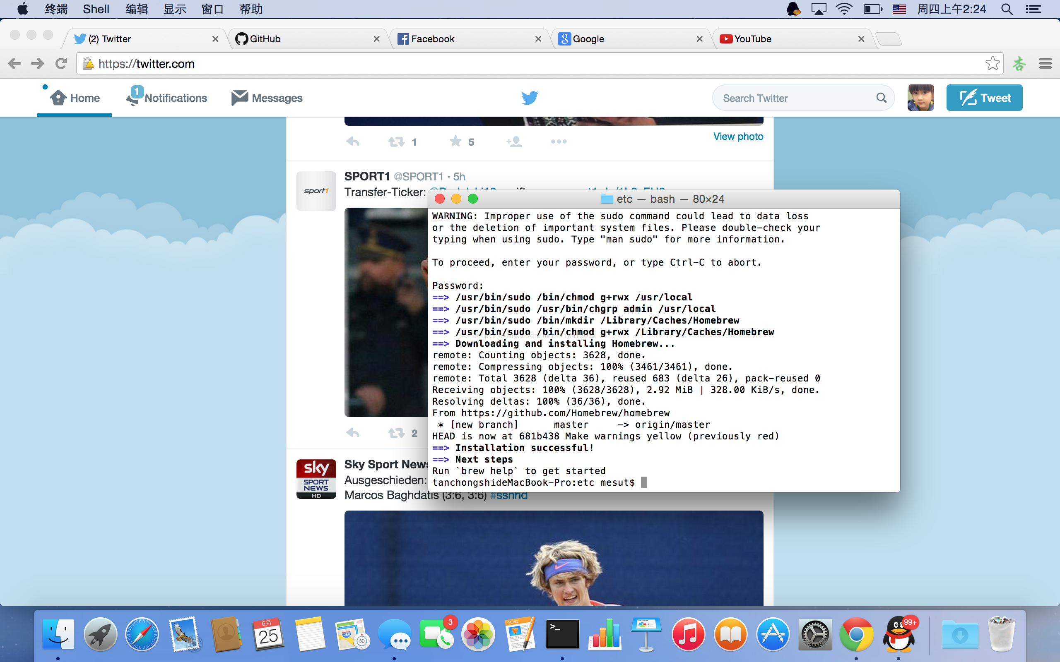Close the Twitter tab
1060x662 pixels.
[x=215, y=39]
